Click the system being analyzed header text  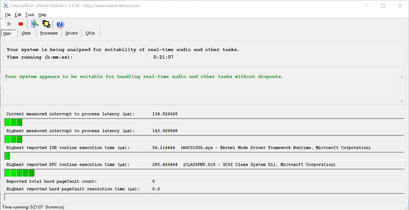pos(123,50)
